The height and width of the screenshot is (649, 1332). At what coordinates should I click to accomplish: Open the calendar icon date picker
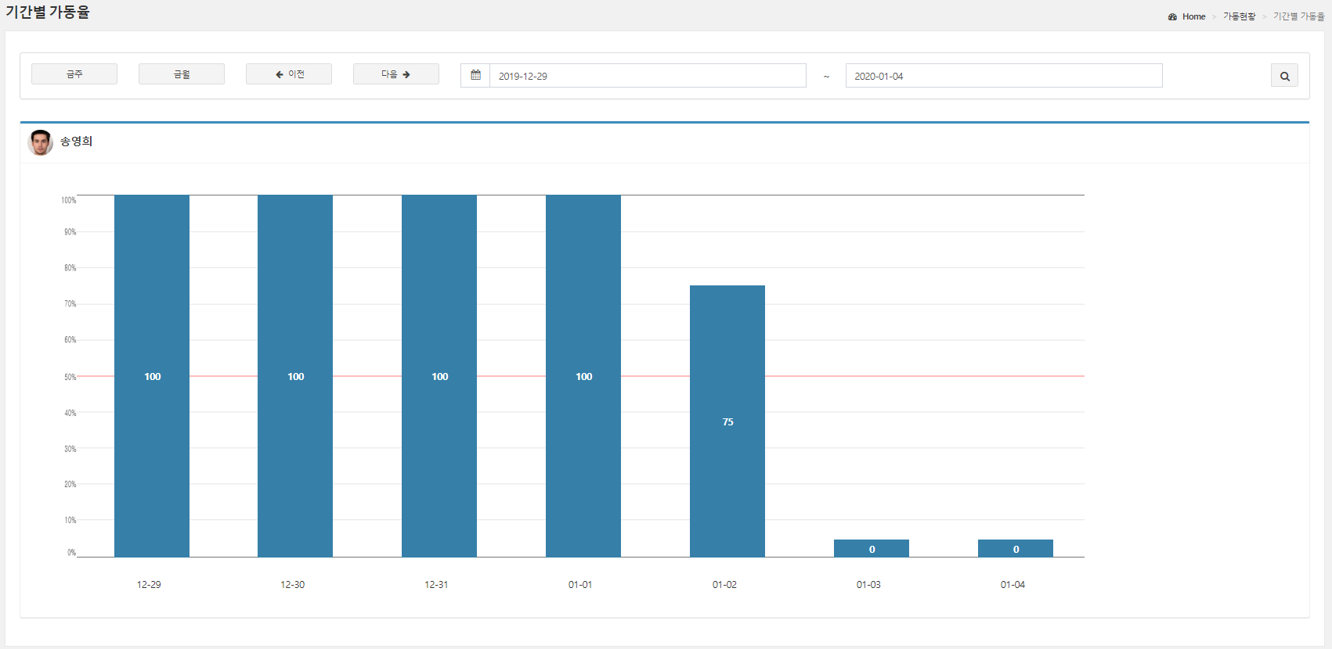coord(475,75)
